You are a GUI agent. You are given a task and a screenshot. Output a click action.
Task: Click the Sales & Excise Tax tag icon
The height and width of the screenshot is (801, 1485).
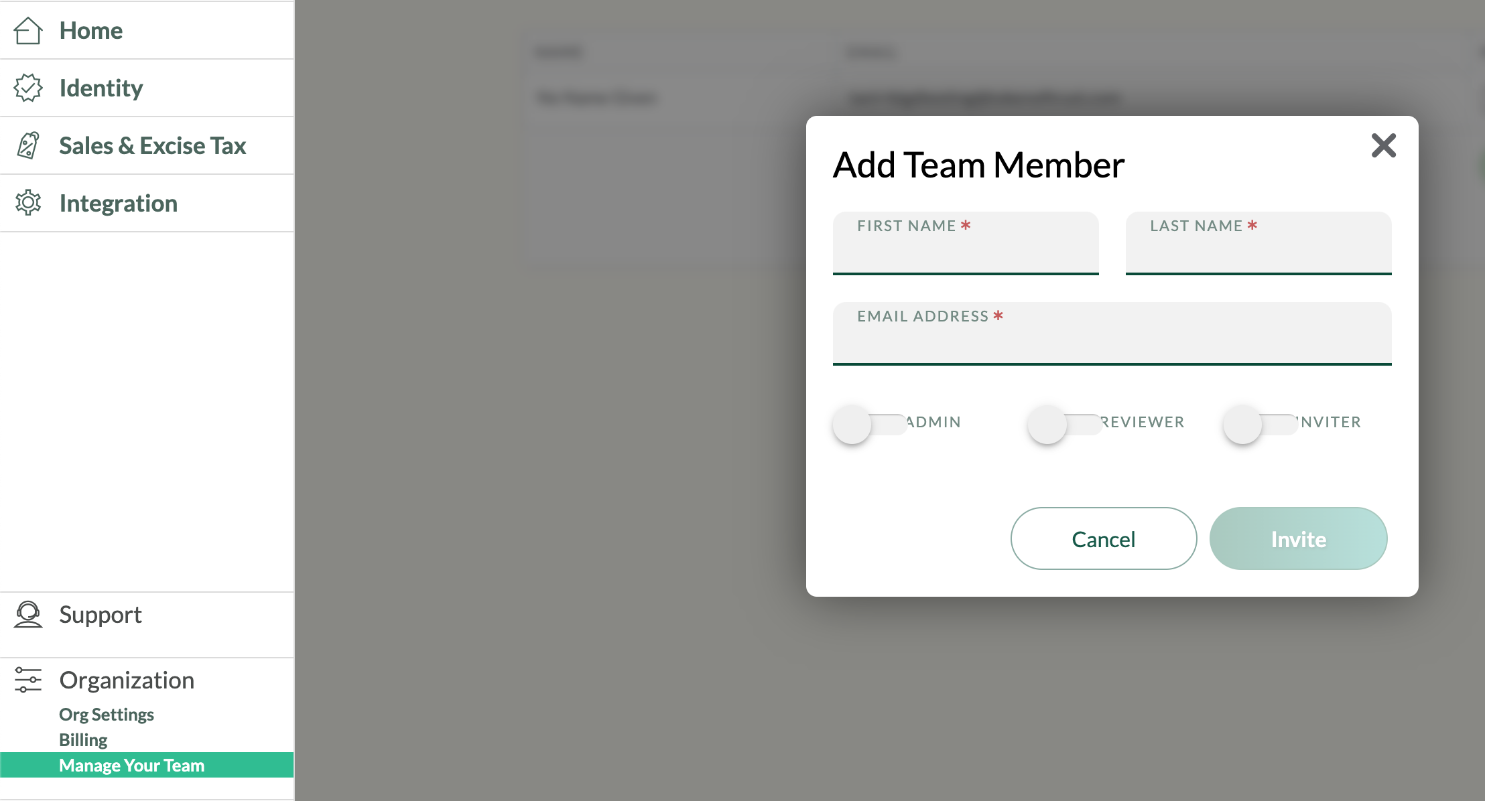[28, 145]
